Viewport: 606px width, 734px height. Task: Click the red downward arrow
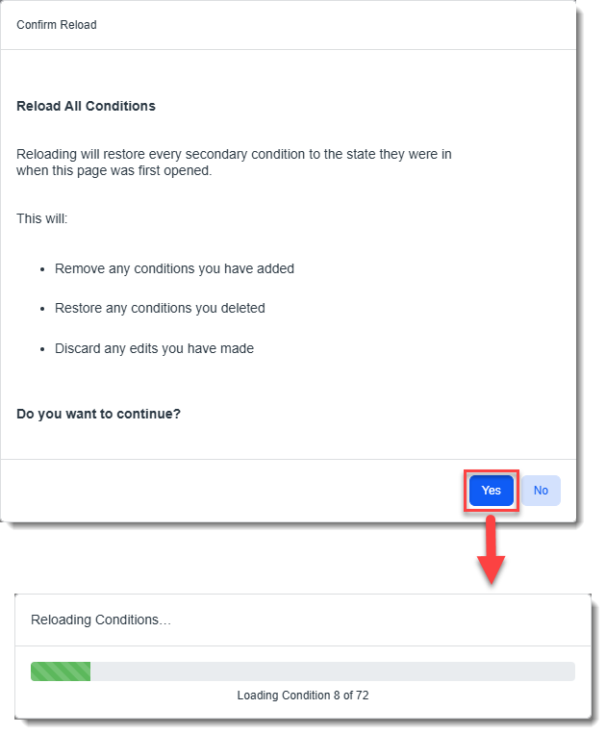[492, 556]
